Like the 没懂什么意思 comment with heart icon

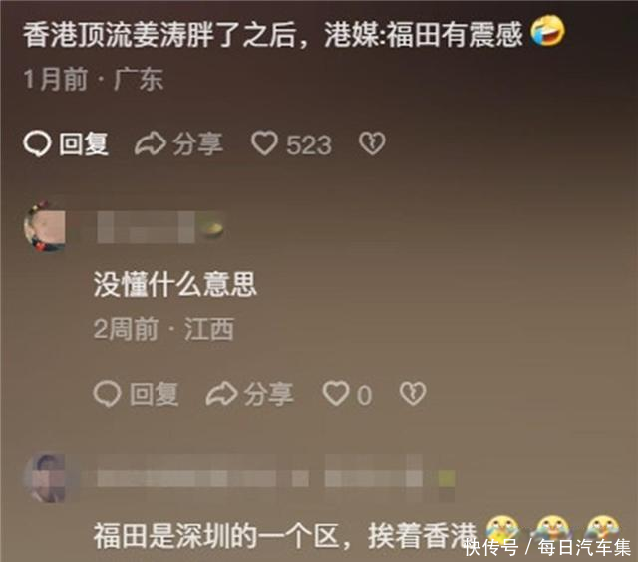pyautogui.click(x=335, y=394)
